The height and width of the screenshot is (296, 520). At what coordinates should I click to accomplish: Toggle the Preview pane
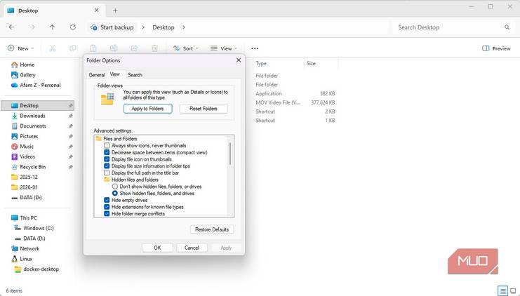pyautogui.click(x=496, y=48)
